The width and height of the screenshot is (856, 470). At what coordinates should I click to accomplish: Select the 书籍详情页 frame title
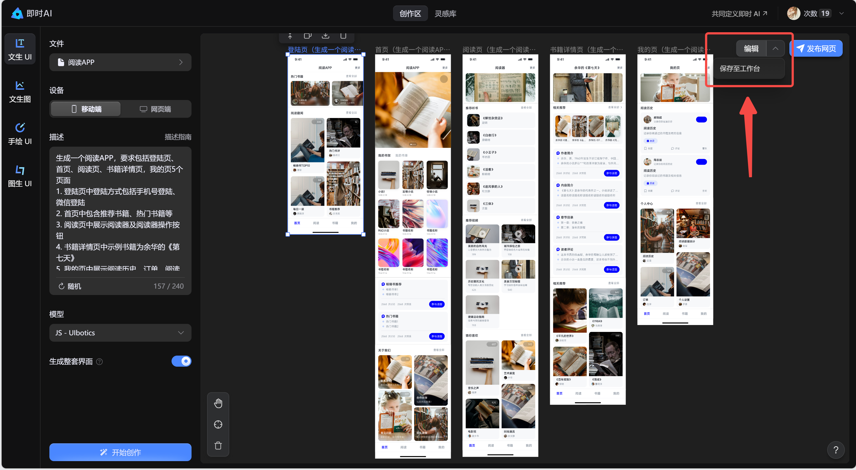click(586, 49)
